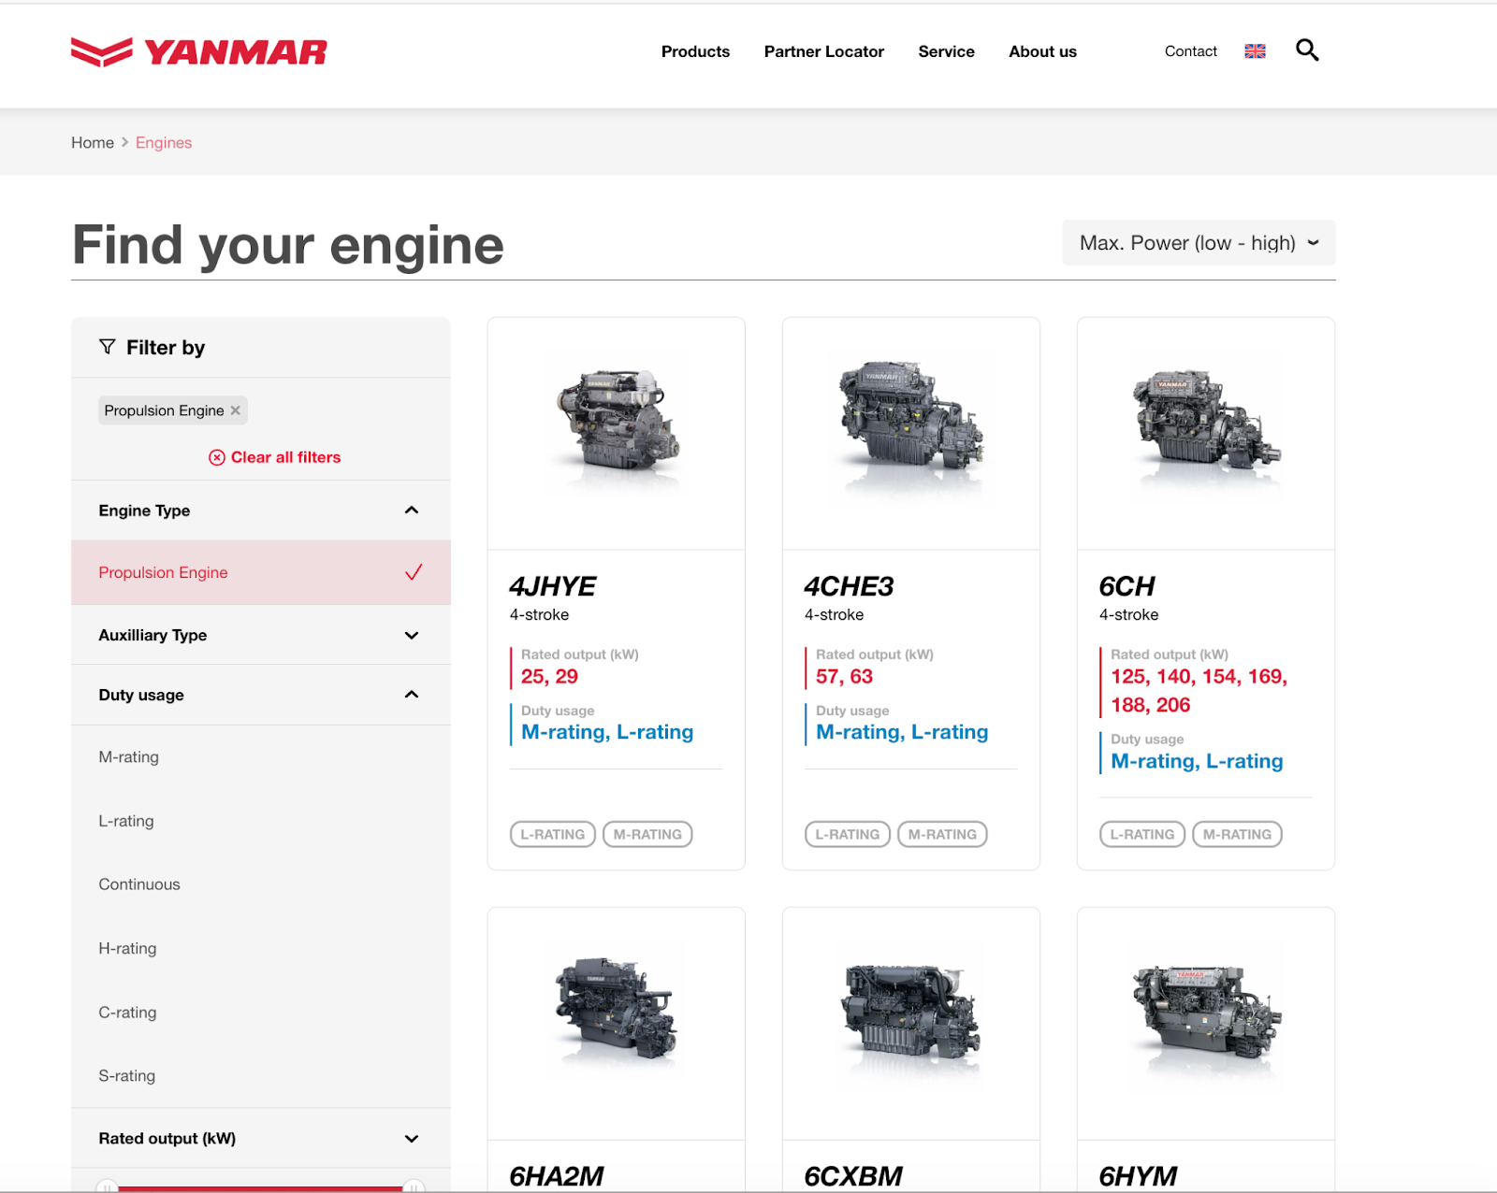Click the 6CXBM engine title
The width and height of the screenshot is (1497, 1193).
(x=853, y=1176)
